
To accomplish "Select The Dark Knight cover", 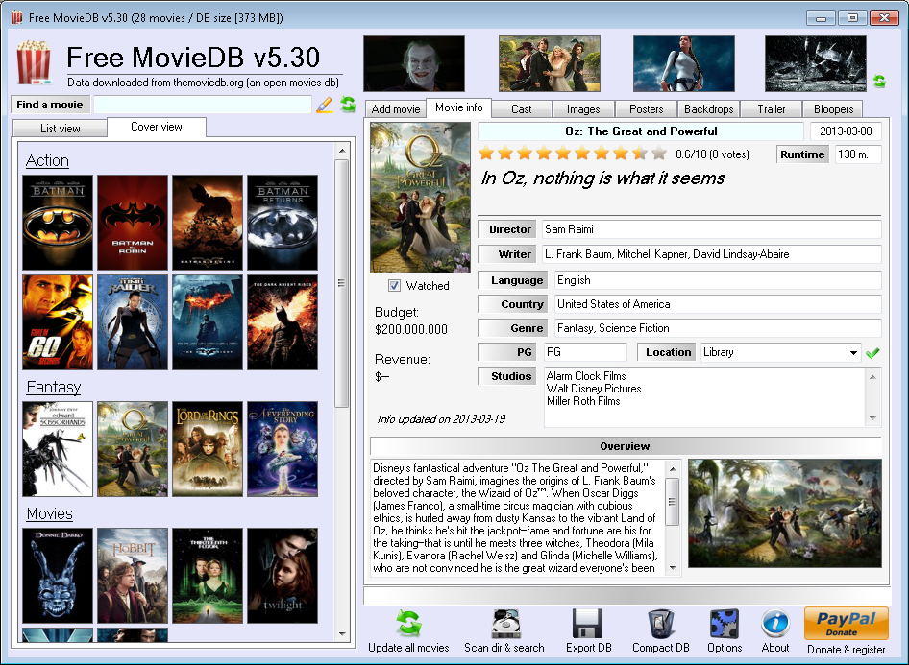I will 208,321.
